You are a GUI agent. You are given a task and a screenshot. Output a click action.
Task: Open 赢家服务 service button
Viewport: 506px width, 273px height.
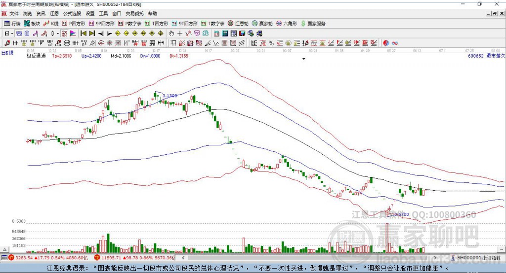tap(313, 24)
